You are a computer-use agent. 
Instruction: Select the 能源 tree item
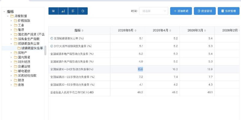tap(21, 30)
